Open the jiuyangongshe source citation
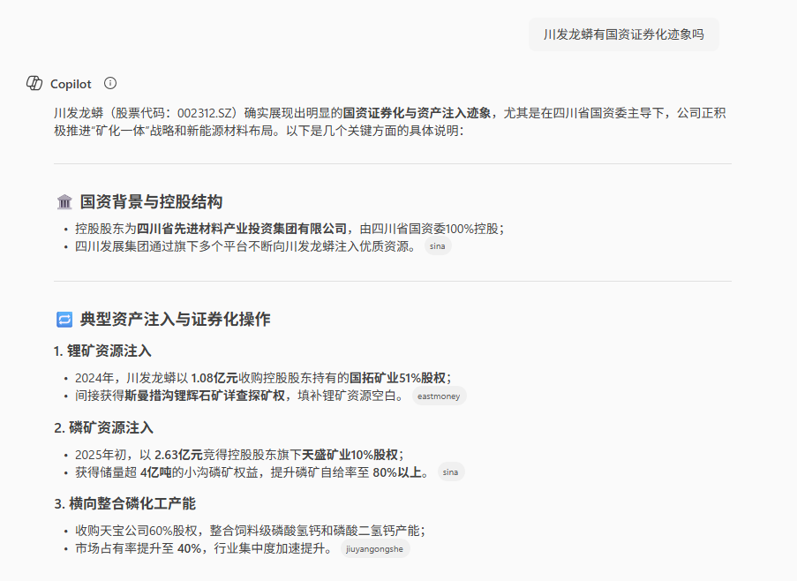This screenshot has height=581, width=797. pos(374,549)
